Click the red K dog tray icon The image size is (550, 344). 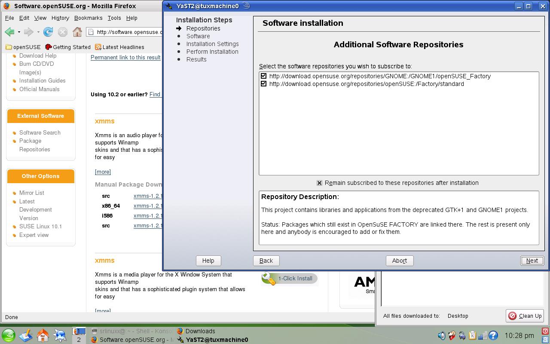452,335
